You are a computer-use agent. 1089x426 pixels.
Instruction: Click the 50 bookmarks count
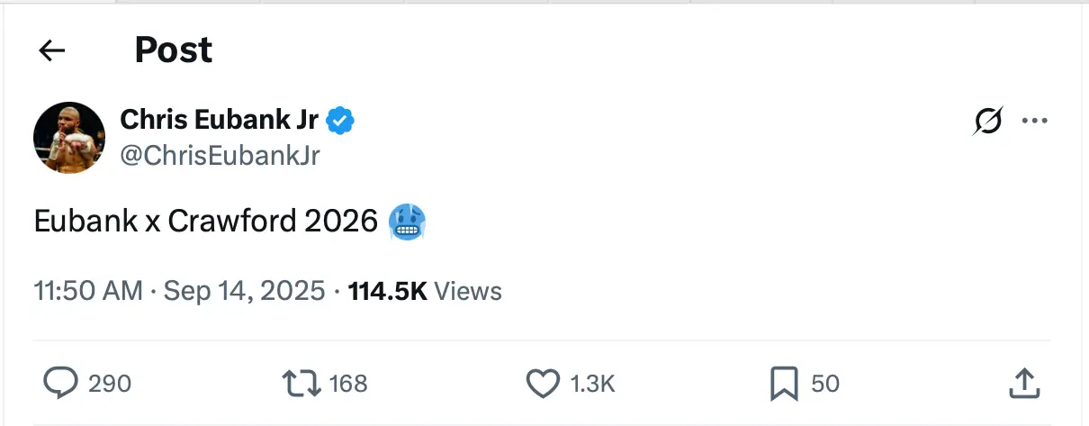825,384
